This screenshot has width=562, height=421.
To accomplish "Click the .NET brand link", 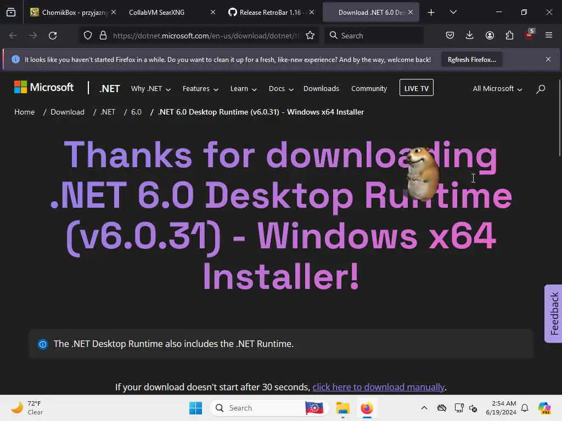I will pos(110,88).
